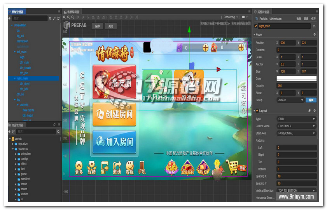Open the Layout Type GRID dropdown
The image size is (327, 210).
(x=297, y=119)
